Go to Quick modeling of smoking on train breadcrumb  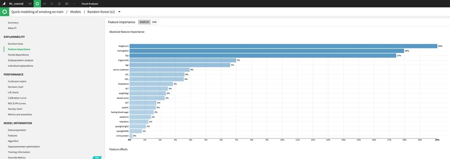pyautogui.click(x=37, y=12)
